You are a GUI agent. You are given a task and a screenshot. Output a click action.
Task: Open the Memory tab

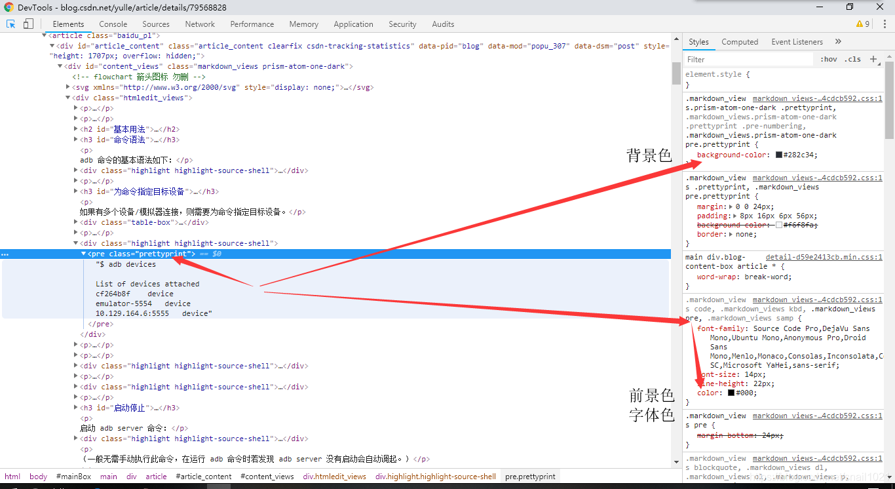point(304,24)
